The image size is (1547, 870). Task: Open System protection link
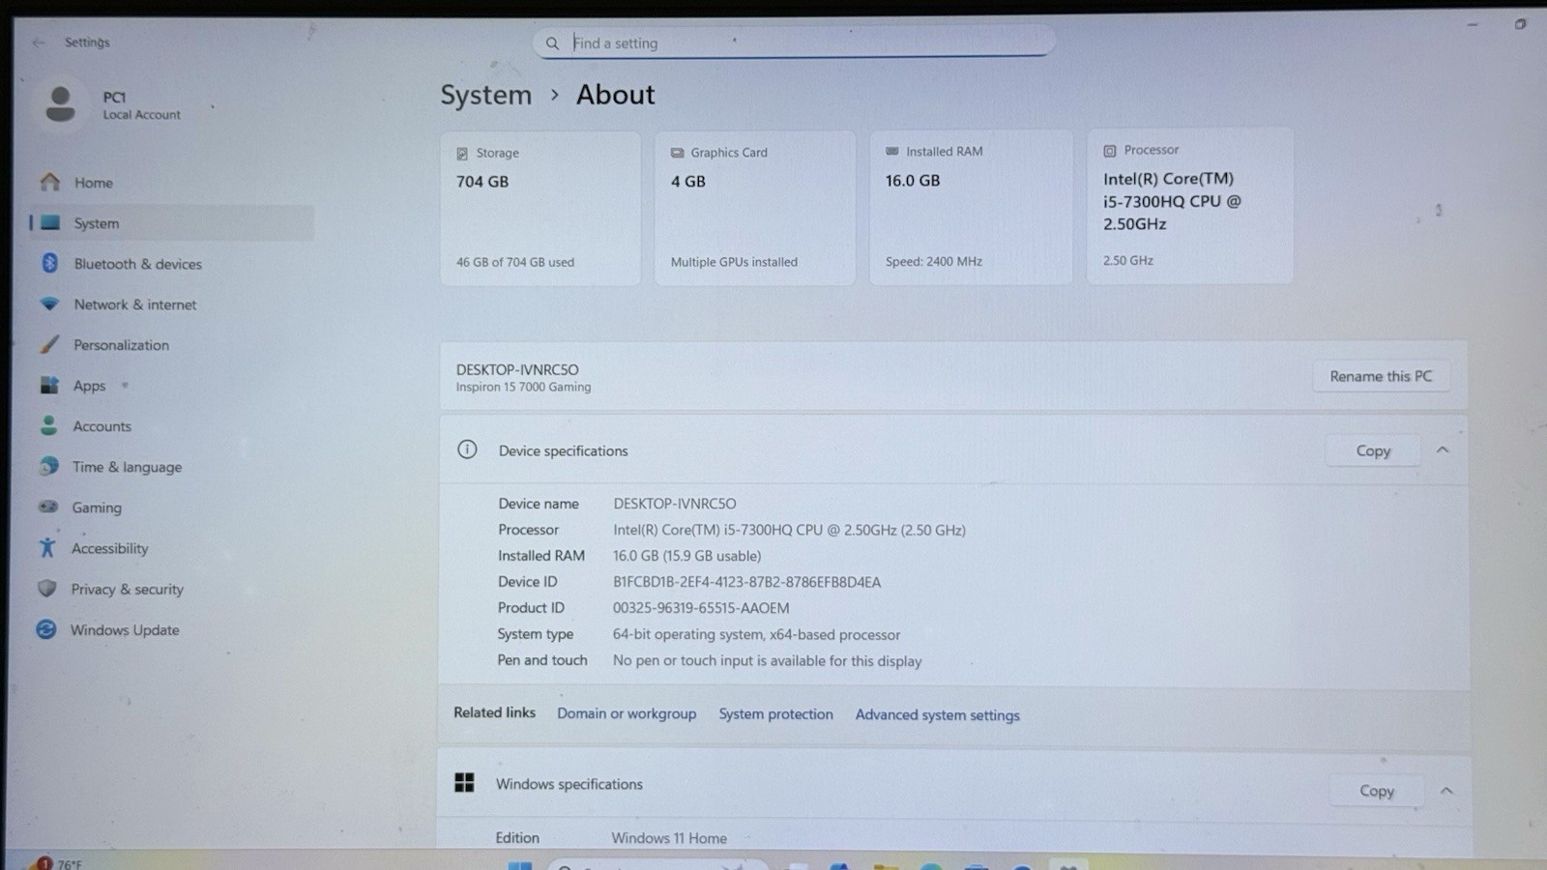[775, 714]
